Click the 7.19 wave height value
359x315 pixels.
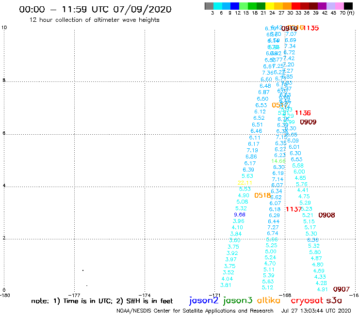252,151
